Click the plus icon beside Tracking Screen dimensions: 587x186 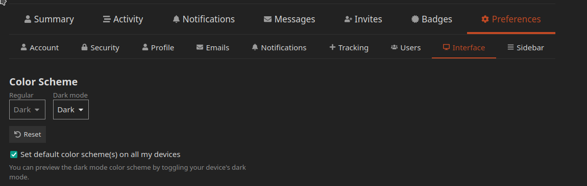tap(332, 47)
